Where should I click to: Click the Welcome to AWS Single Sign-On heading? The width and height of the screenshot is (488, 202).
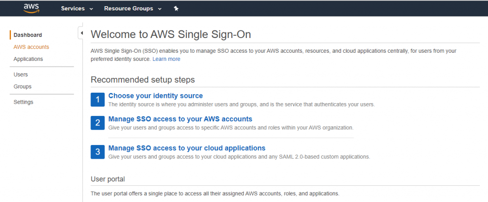tap(171, 34)
